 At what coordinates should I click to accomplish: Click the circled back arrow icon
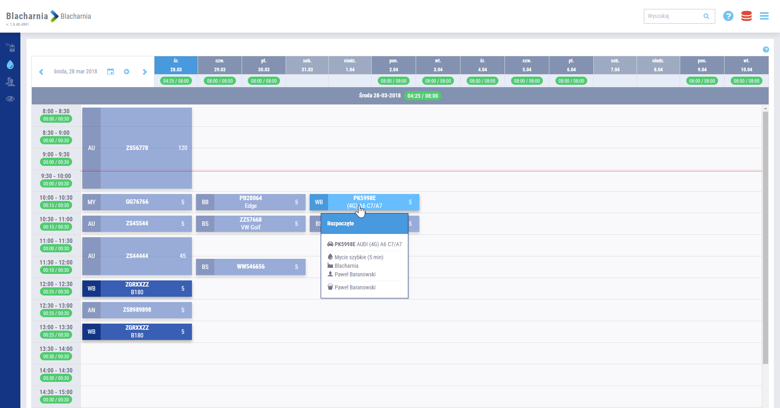click(x=127, y=72)
